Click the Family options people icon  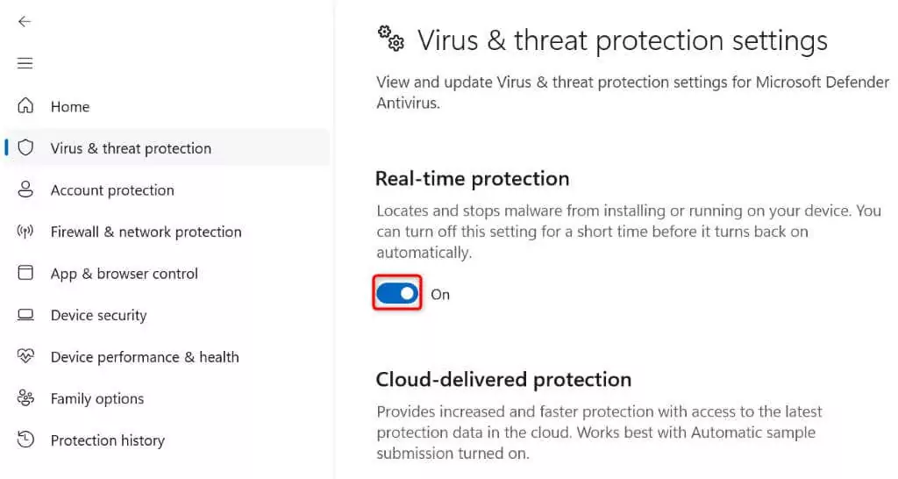[x=25, y=398]
